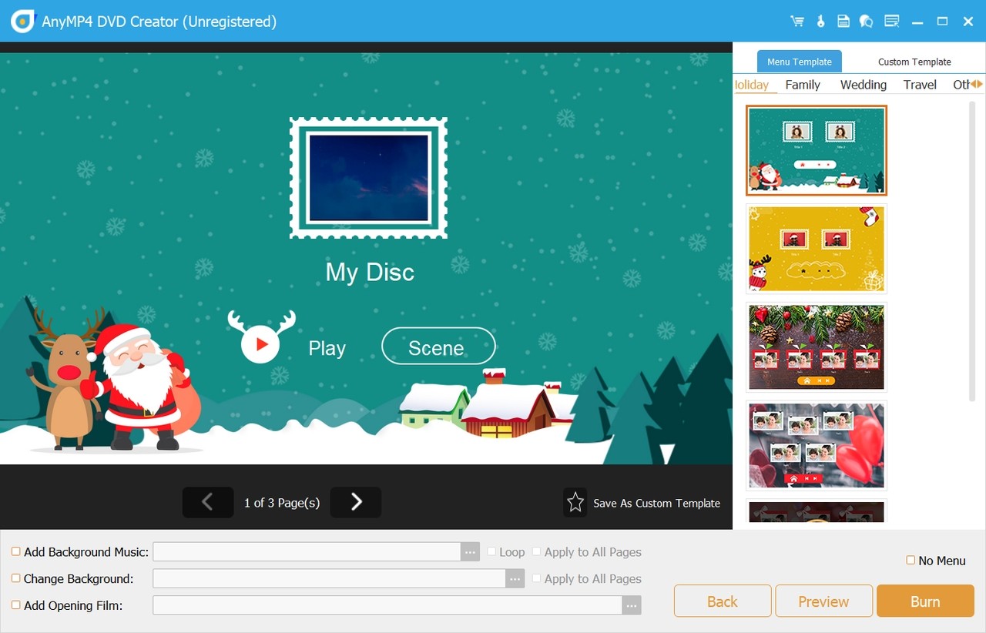Enable Change Background checkbox
Image resolution: width=986 pixels, height=633 pixels.
tap(16, 578)
